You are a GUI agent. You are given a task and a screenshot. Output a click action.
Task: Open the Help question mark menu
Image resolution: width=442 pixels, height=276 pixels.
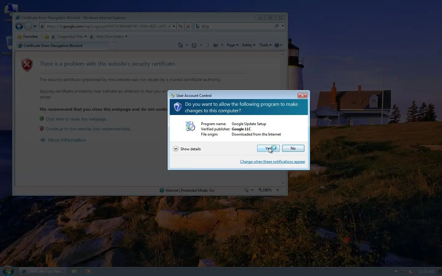tap(278, 45)
